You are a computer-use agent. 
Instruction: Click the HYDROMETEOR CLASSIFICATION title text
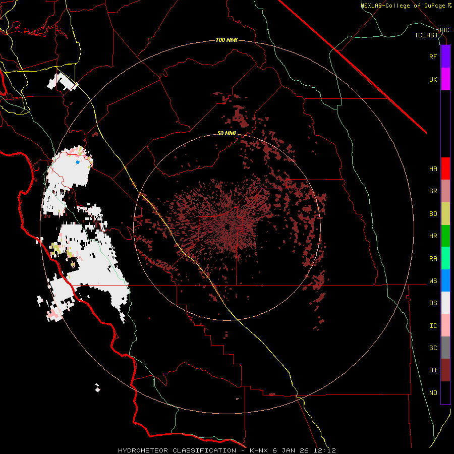(177, 450)
